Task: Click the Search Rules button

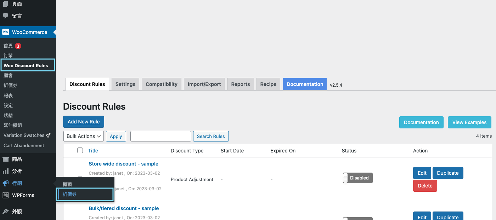Action: point(211,136)
